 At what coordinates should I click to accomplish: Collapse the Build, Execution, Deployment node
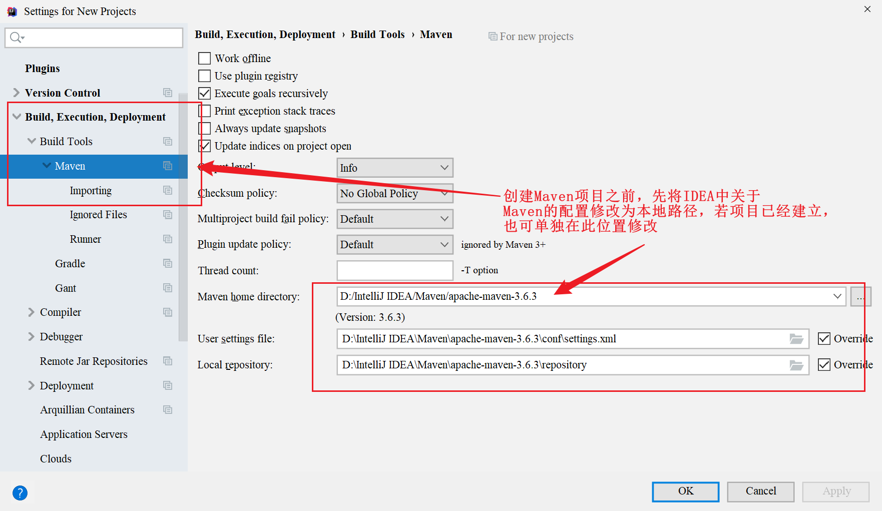tap(17, 117)
